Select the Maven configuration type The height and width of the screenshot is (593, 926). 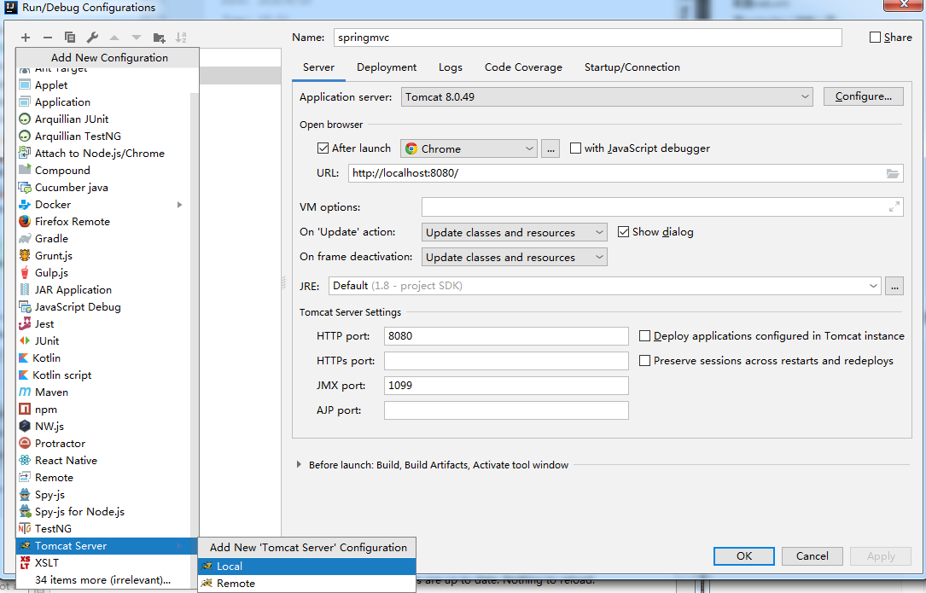pyautogui.click(x=104, y=392)
